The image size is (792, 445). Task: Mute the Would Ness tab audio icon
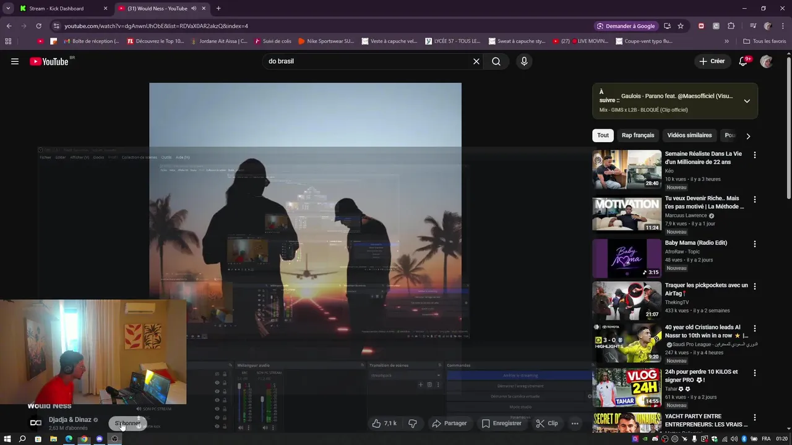[x=194, y=9]
